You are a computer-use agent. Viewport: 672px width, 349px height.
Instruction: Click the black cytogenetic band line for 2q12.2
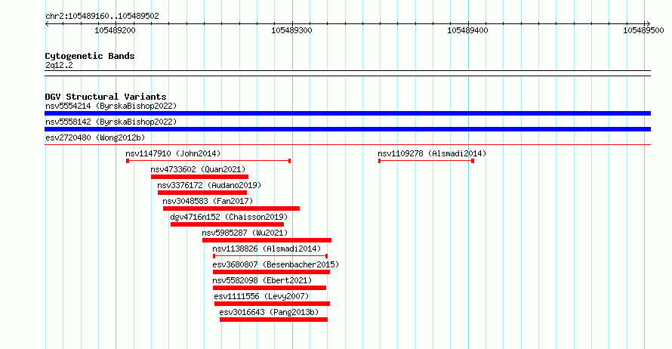pos(347,73)
